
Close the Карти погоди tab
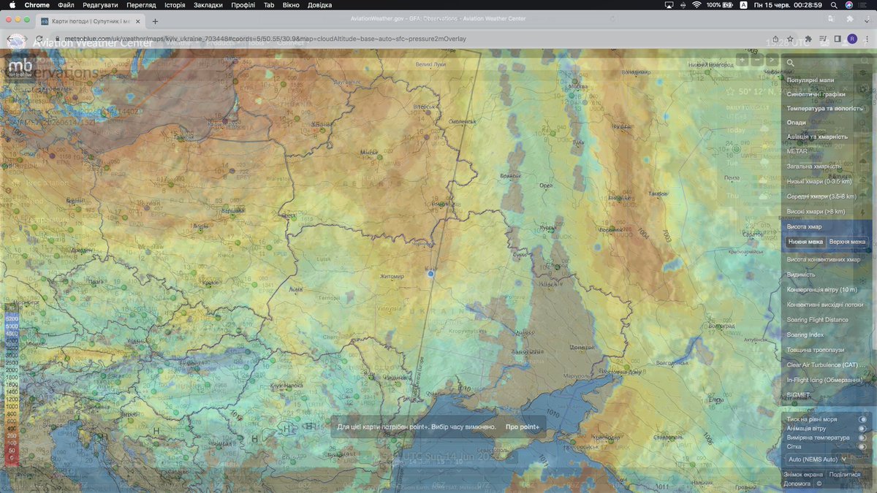click(x=138, y=22)
